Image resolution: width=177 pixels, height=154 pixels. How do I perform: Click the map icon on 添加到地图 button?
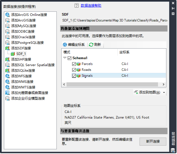click(136, 92)
